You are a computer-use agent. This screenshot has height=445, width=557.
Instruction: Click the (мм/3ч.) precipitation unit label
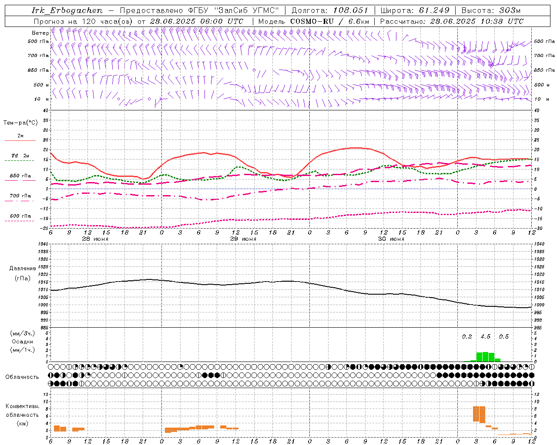[23, 333]
